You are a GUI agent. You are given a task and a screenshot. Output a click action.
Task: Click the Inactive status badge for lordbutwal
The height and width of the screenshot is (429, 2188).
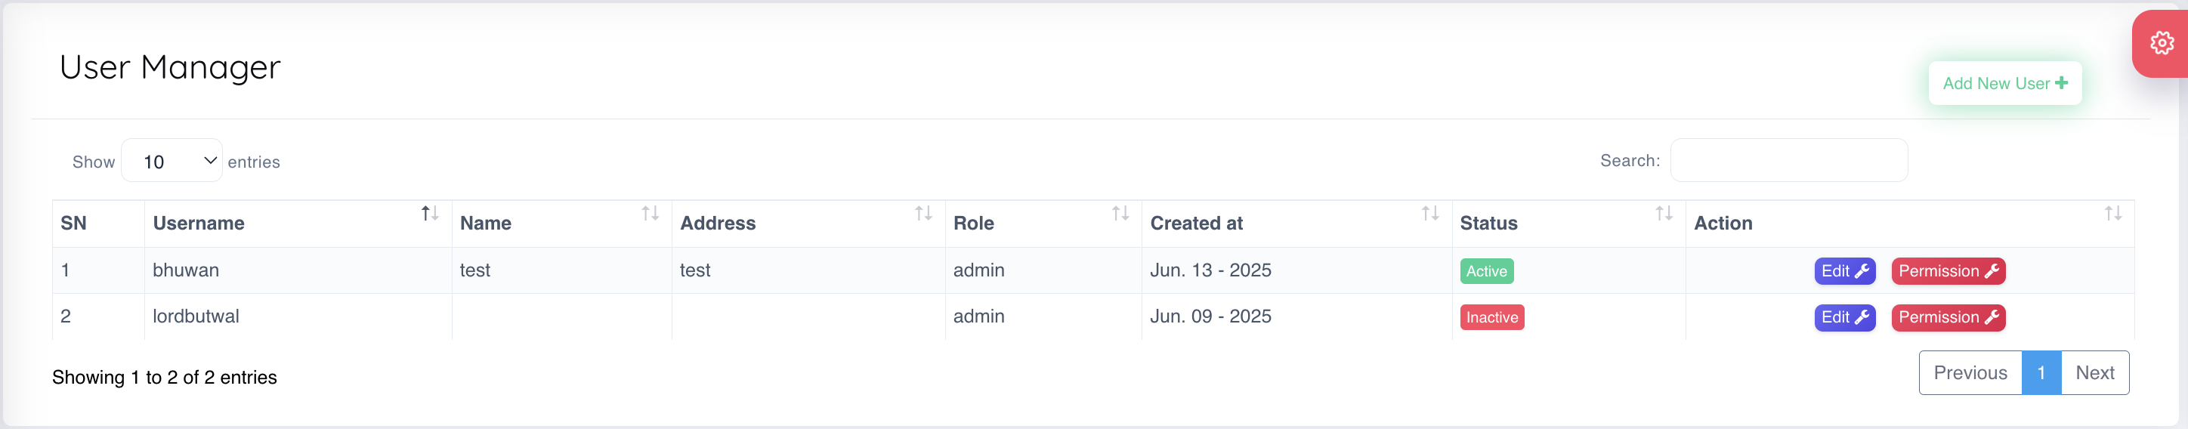click(1491, 318)
